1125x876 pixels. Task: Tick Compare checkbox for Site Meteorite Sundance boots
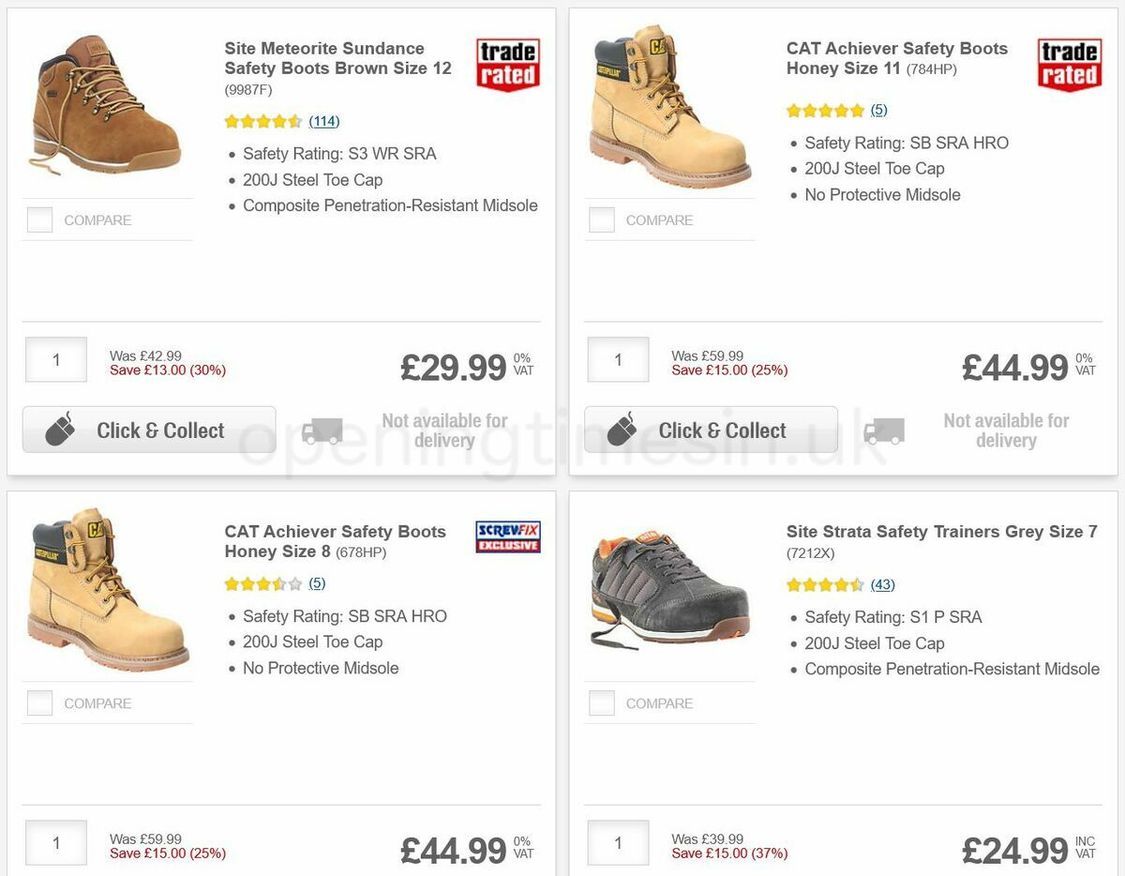(40, 220)
